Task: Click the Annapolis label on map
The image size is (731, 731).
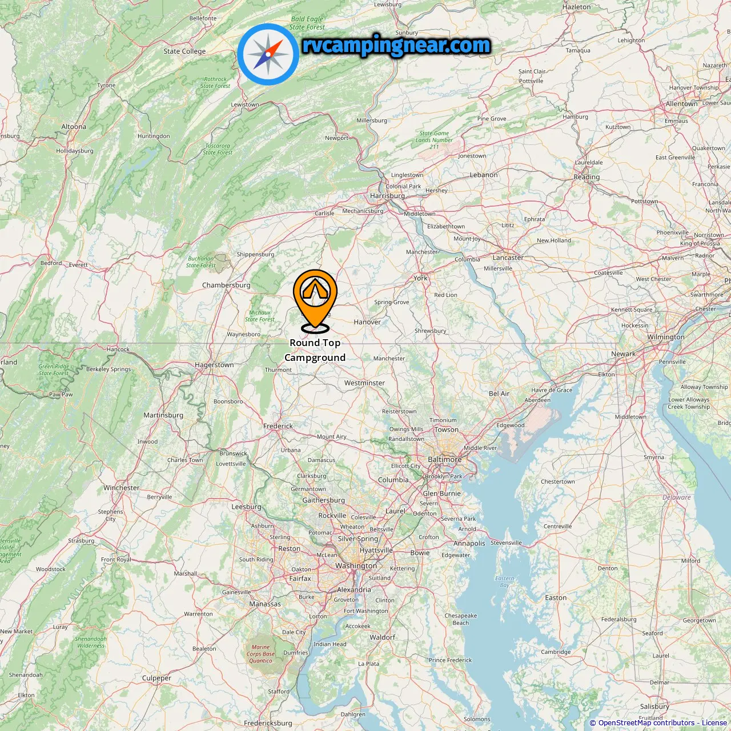Action: click(x=469, y=544)
